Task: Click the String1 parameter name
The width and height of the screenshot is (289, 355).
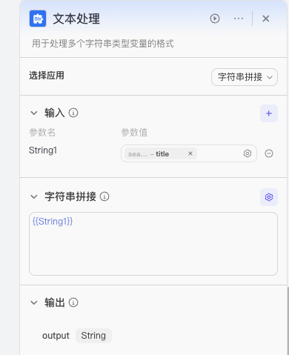Action: pyautogui.click(x=43, y=150)
